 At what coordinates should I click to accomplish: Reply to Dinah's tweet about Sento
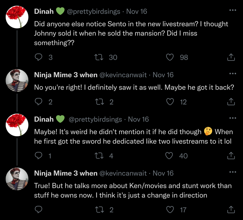39,57
